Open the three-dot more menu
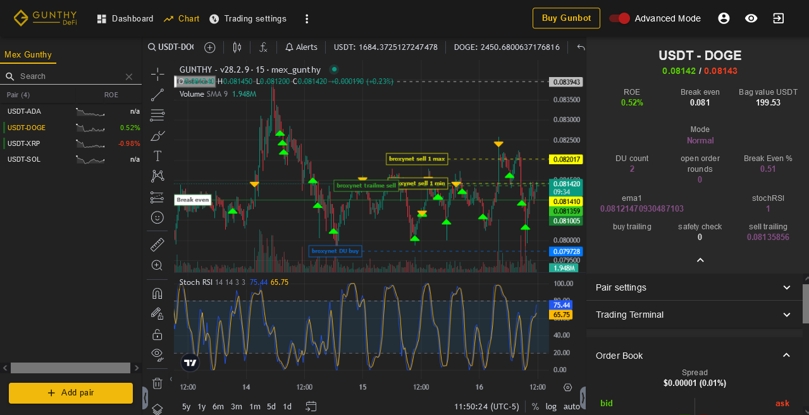This screenshot has width=809, height=415. pos(307,19)
